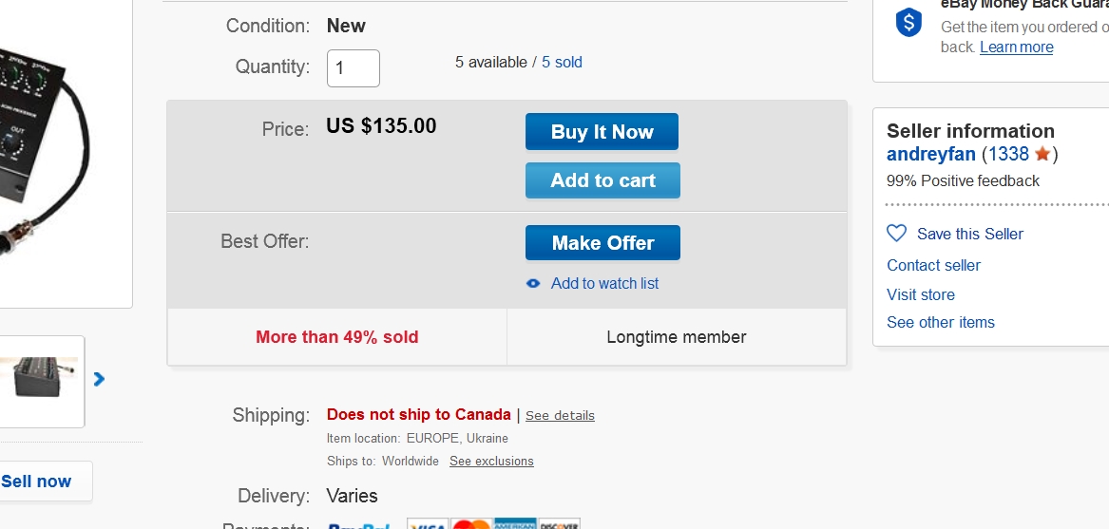This screenshot has height=529, width=1109.
Task: Click See other items link
Action: (x=941, y=322)
